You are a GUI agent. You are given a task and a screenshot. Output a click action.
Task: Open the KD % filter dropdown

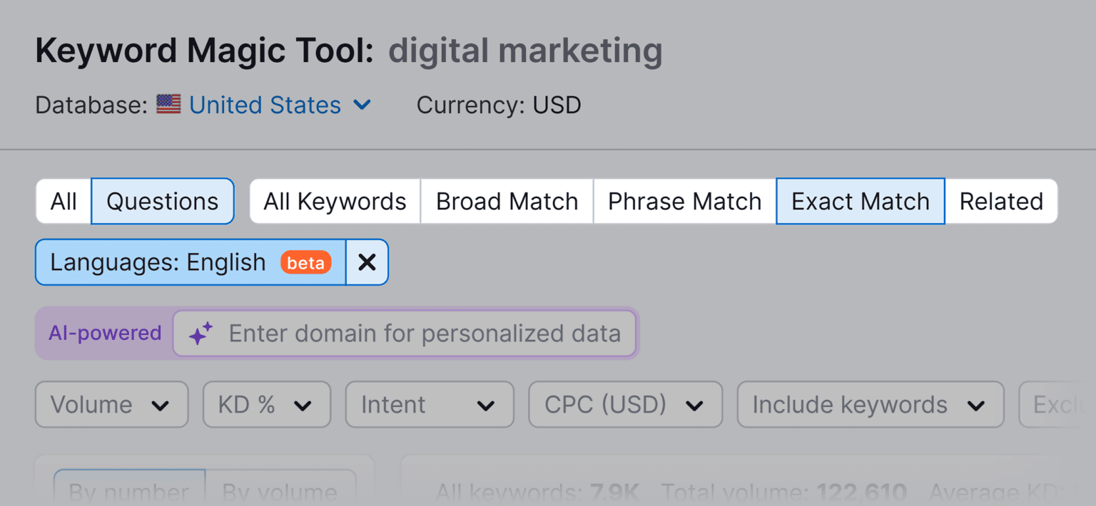[x=266, y=404]
